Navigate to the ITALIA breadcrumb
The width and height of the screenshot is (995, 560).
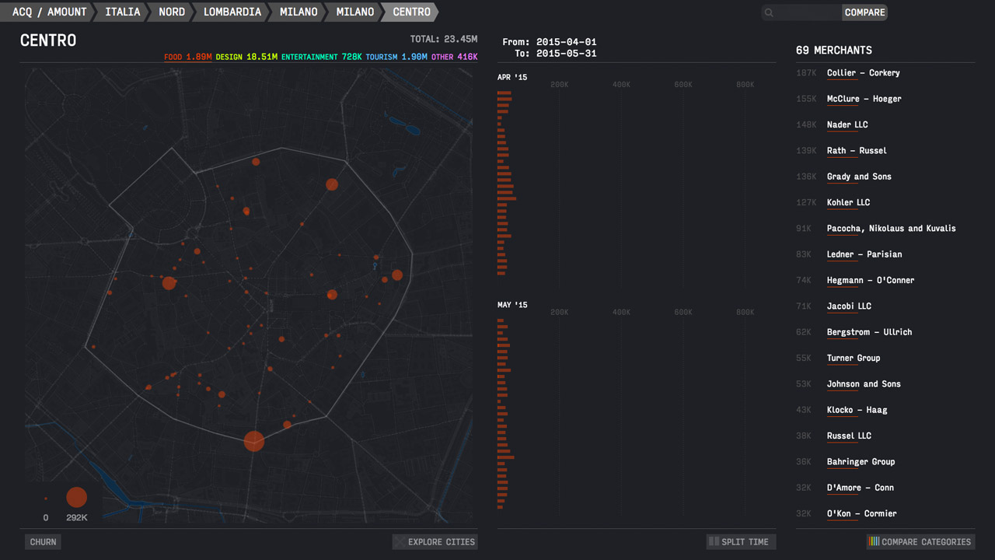click(x=123, y=12)
